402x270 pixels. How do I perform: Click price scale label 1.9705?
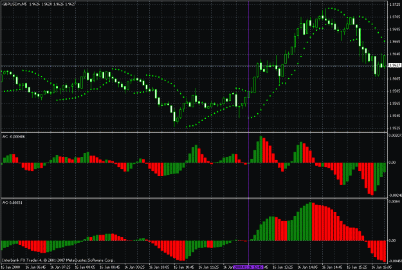(395, 17)
